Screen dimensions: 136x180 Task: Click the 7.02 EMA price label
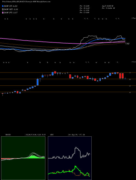pyautogui.click(x=127, y=44)
